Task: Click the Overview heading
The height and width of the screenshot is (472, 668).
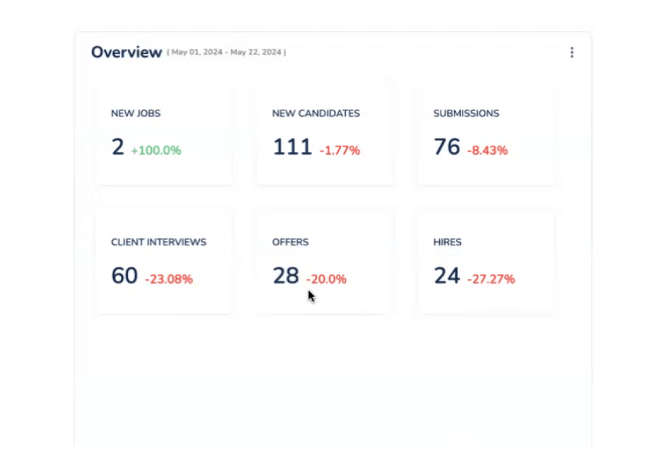Action: tap(126, 52)
